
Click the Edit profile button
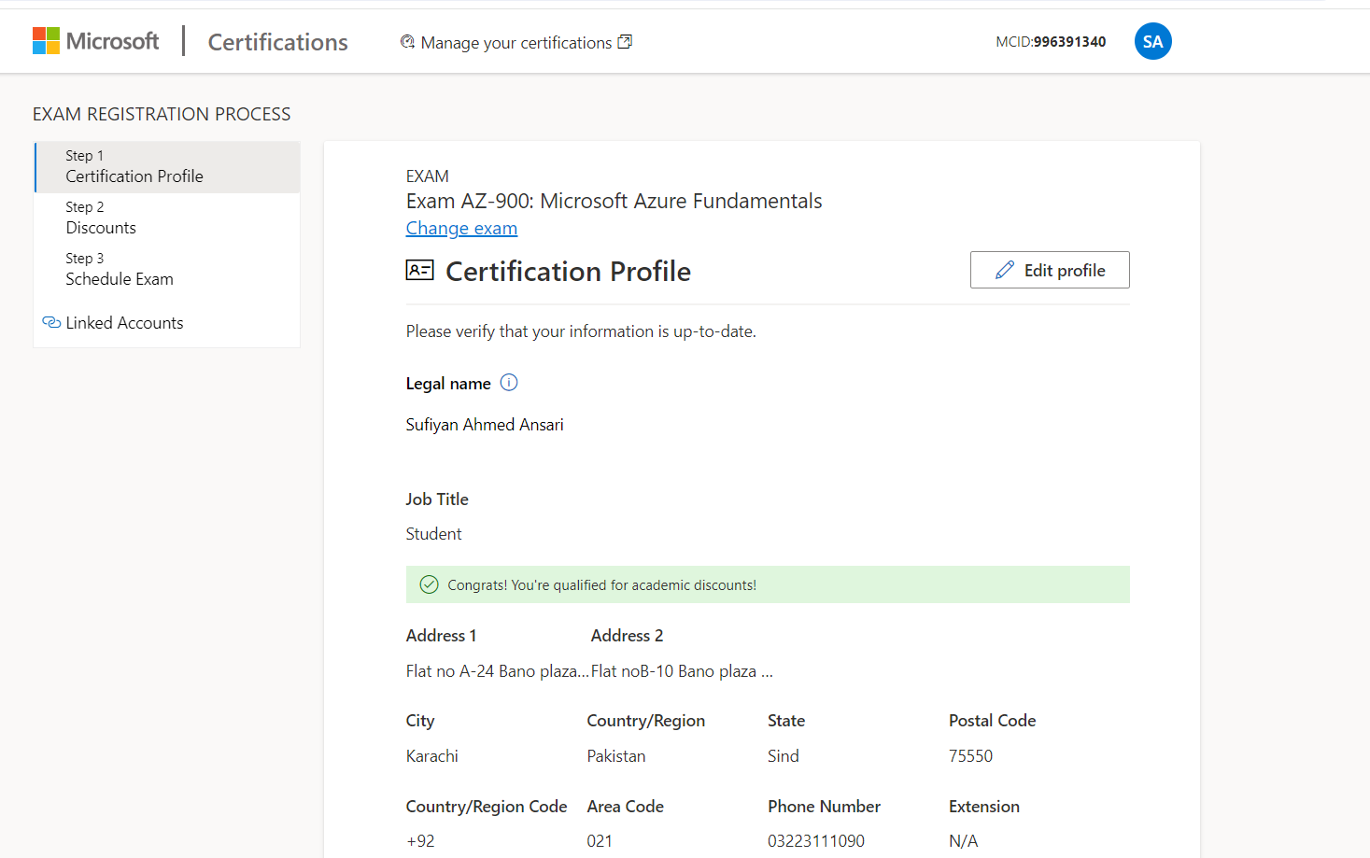pyautogui.click(x=1050, y=269)
